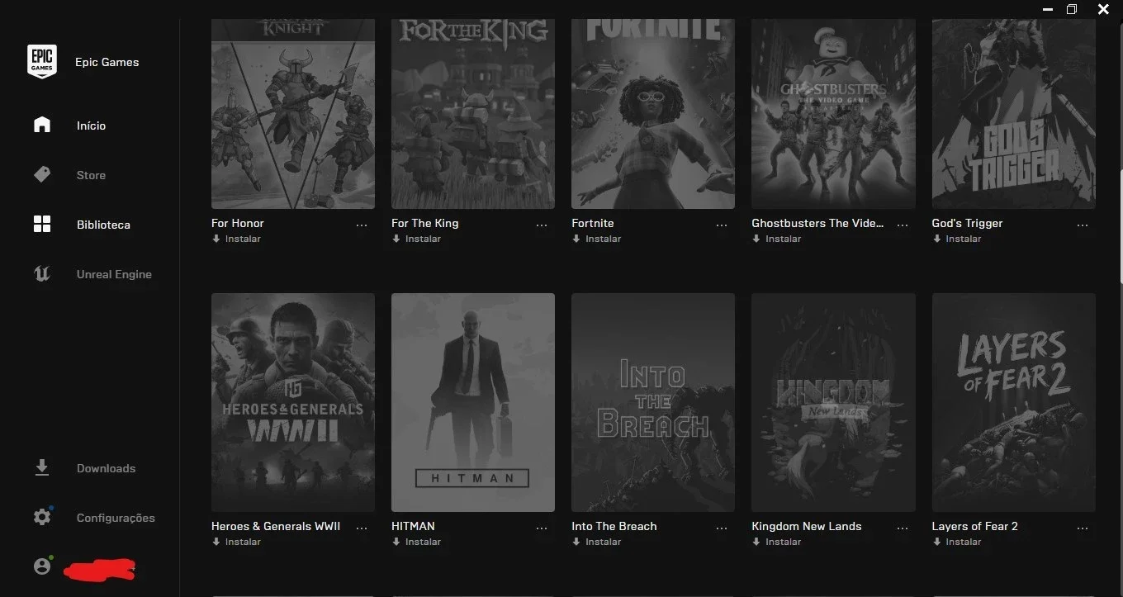The image size is (1123, 597).
Task: Click download arrow icon under HITMAN
Action: click(396, 542)
